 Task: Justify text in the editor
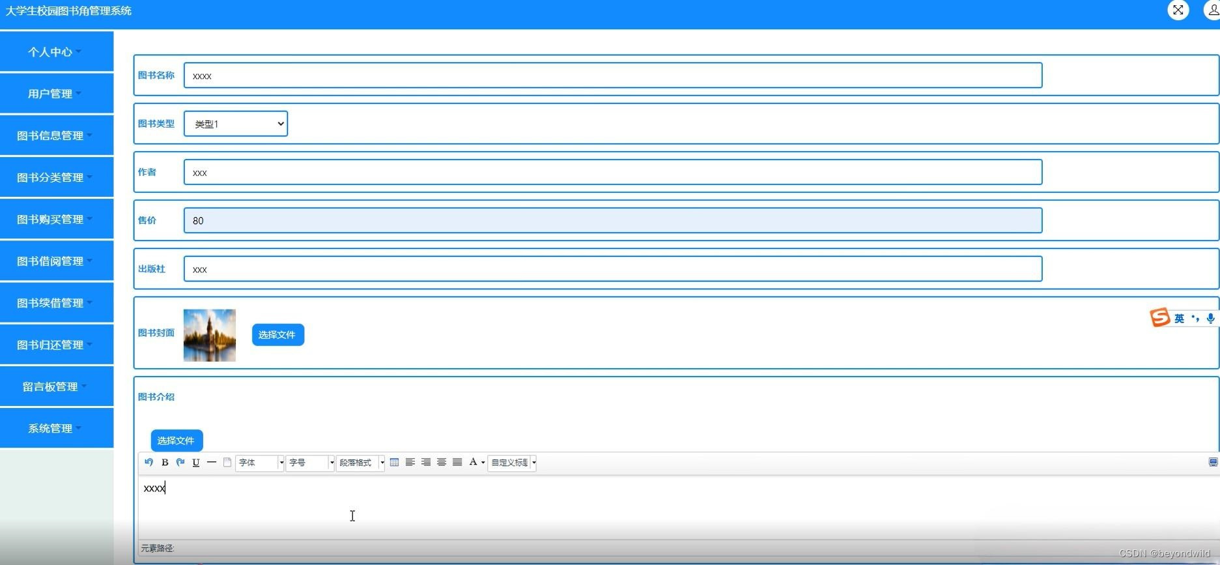pyautogui.click(x=457, y=462)
